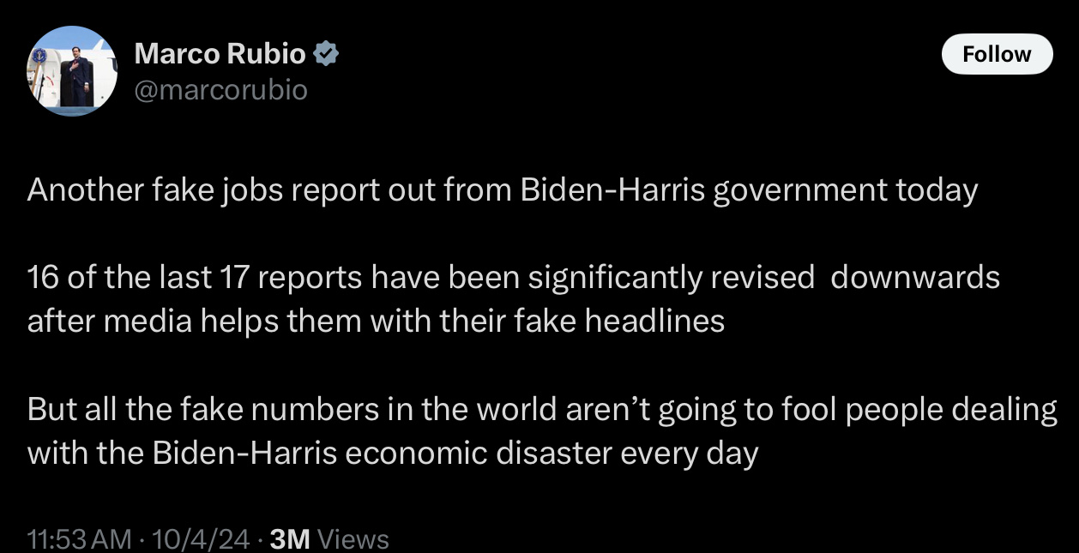Viewport: 1079px width, 553px height.
Task: Open the Marco Rubio display name link
Action: click(x=220, y=54)
